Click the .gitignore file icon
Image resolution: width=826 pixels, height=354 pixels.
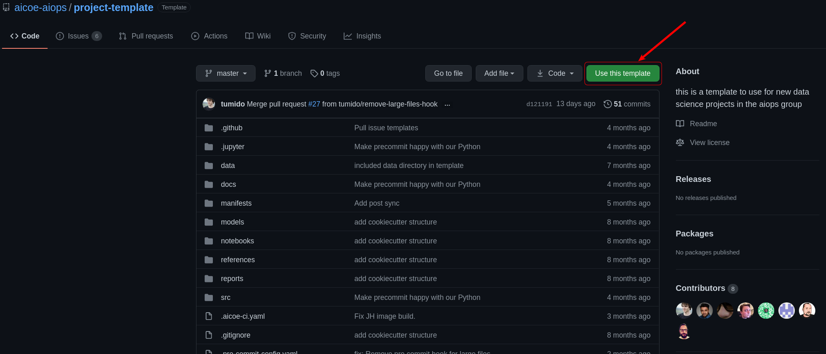(x=209, y=335)
